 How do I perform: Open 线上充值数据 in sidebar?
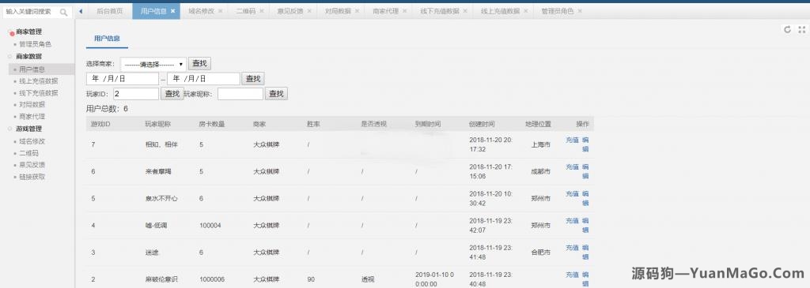tap(39, 81)
